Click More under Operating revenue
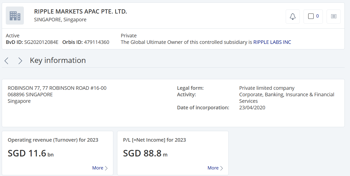The height and width of the screenshot is (176, 350). pyautogui.click(x=98, y=168)
